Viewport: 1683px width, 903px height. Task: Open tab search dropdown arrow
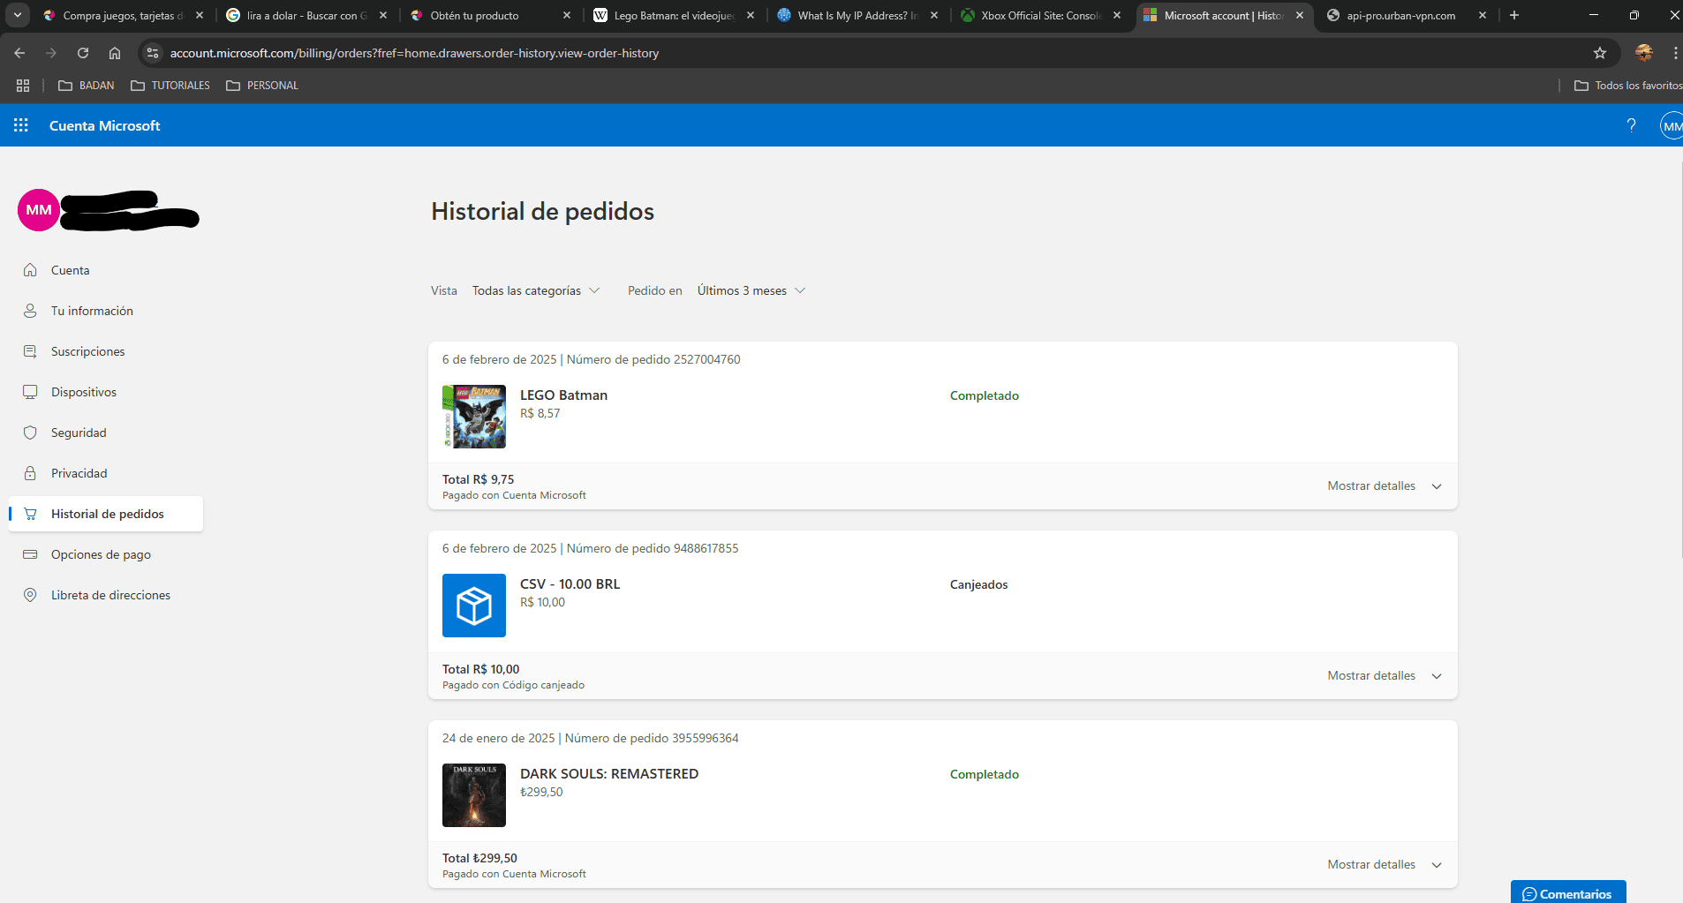(x=18, y=15)
